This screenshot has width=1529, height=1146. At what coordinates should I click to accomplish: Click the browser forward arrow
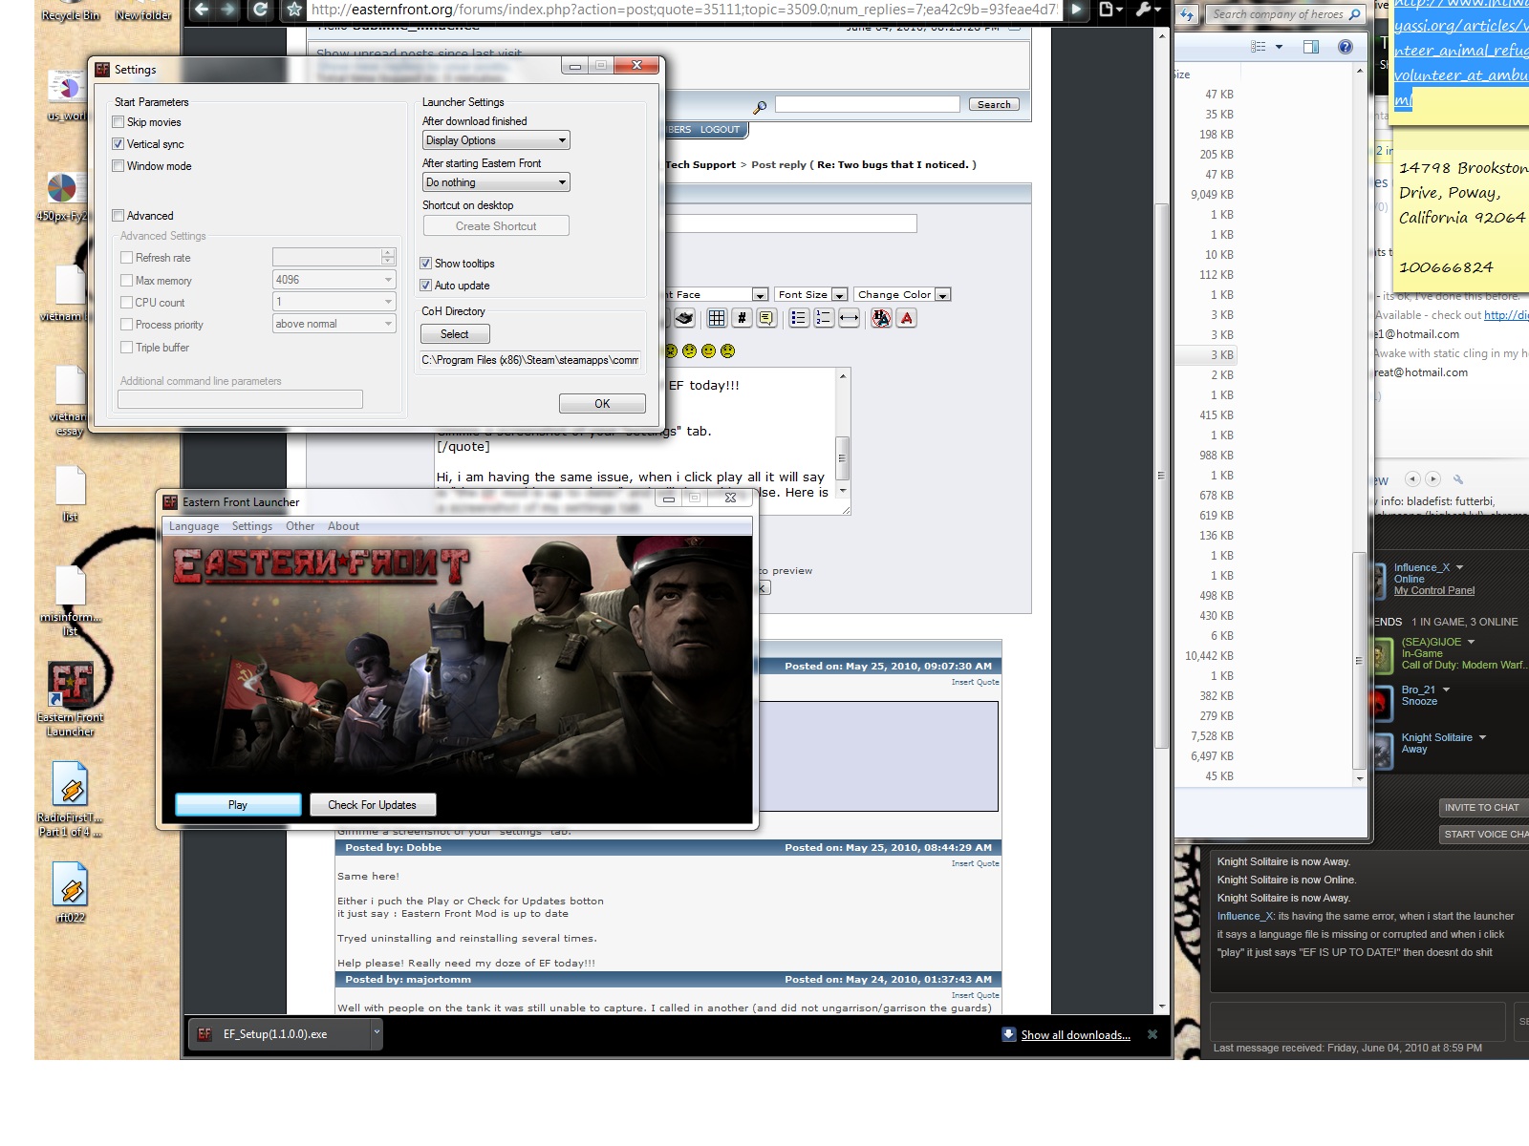coord(228,10)
